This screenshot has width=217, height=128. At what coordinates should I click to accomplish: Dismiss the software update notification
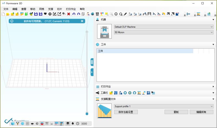(82, 21)
